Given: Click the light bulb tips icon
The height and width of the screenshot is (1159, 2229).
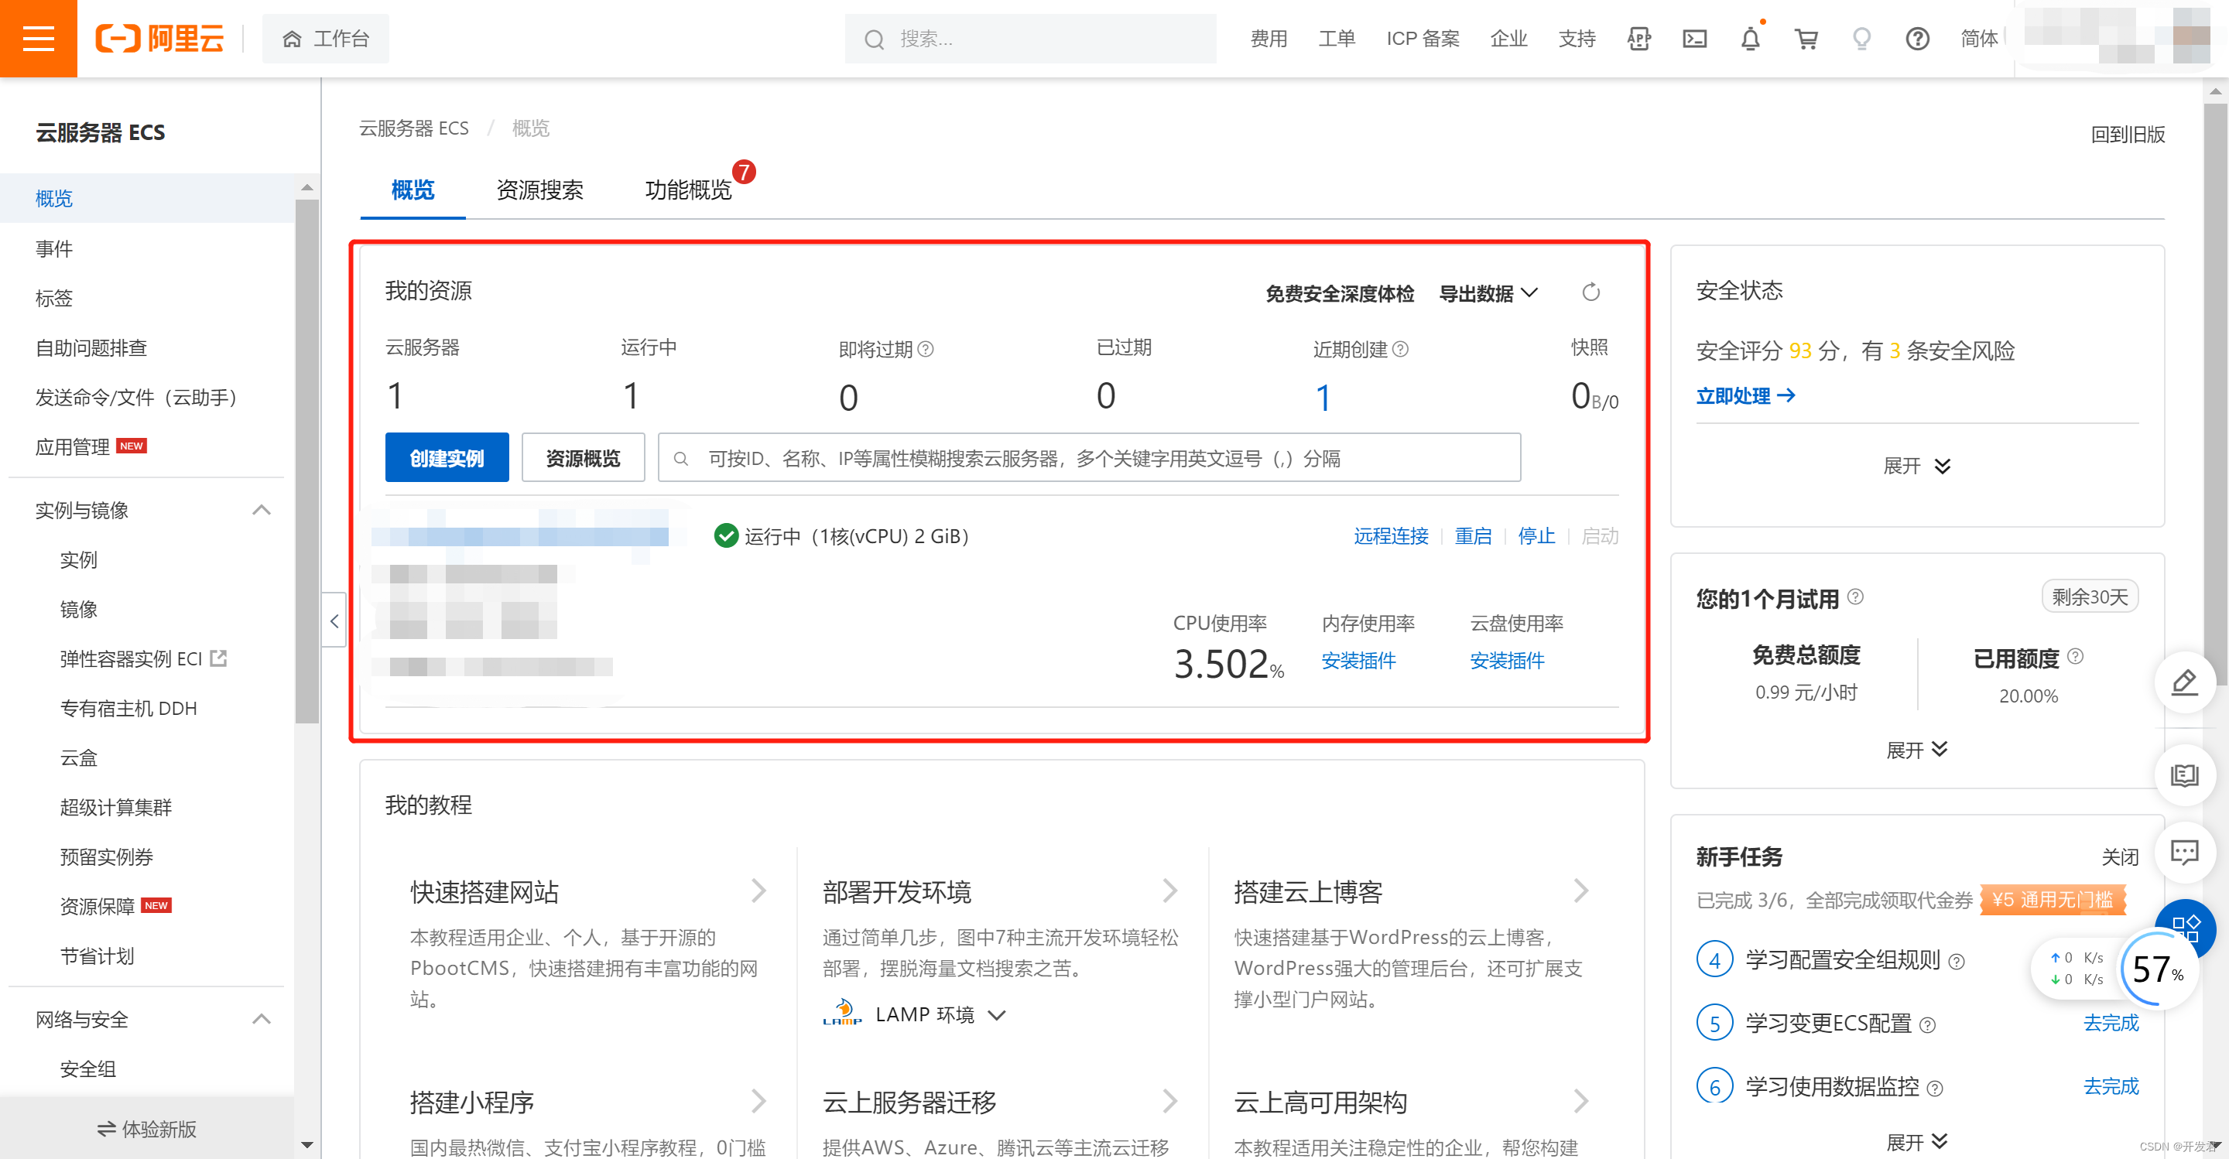Looking at the screenshot, I should 1861,38.
